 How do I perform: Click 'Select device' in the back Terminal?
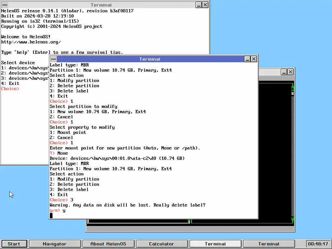pos(18,63)
